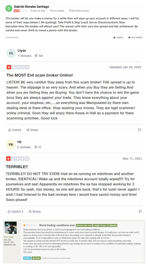
Task: Open YB's profile via the YB avatar
Action: 11,145
